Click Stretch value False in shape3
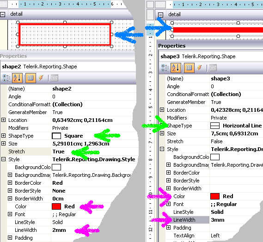 [x=216, y=141]
